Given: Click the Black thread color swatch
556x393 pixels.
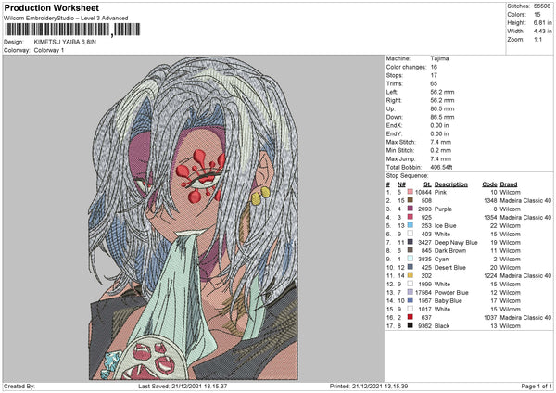Looking at the screenshot, I should [411, 325].
